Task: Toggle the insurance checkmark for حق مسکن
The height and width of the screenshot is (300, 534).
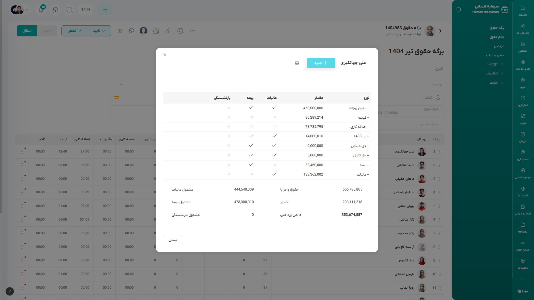Action: [x=251, y=146]
